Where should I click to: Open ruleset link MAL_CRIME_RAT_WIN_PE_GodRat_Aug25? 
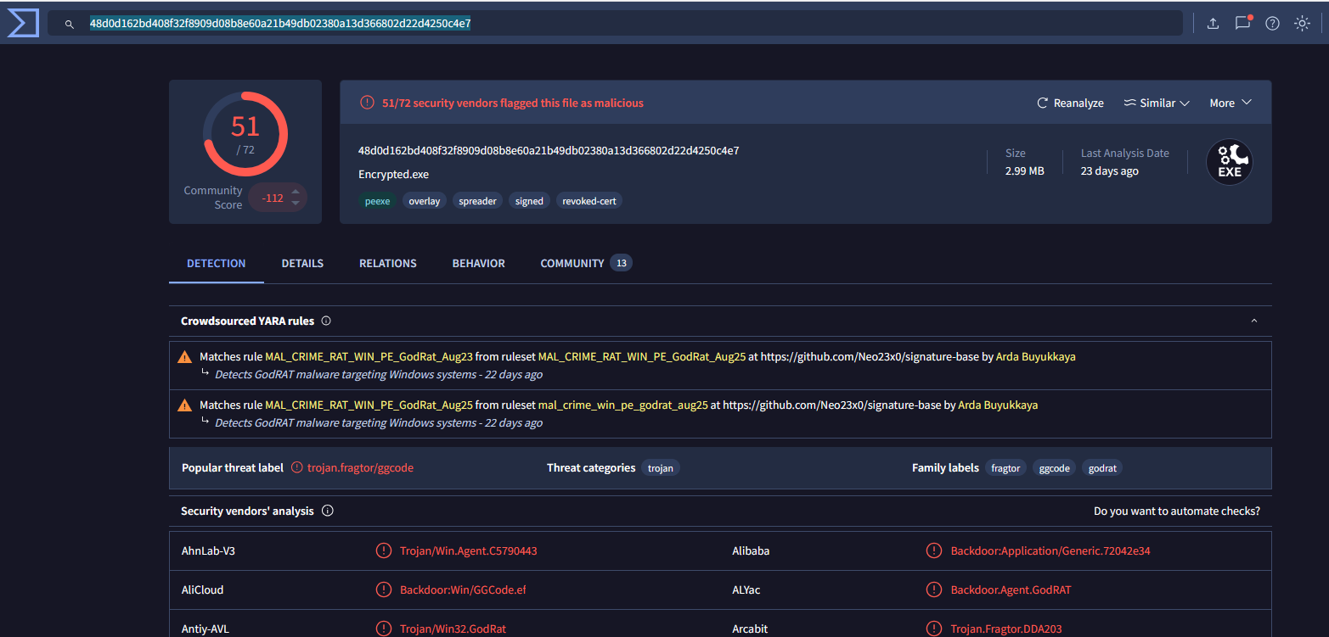pyautogui.click(x=642, y=357)
